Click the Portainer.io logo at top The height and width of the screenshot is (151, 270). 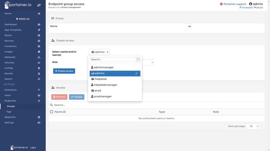[18, 5]
